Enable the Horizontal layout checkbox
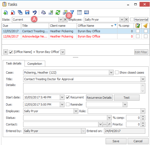This screenshot has height=145, width=150. (132, 20)
